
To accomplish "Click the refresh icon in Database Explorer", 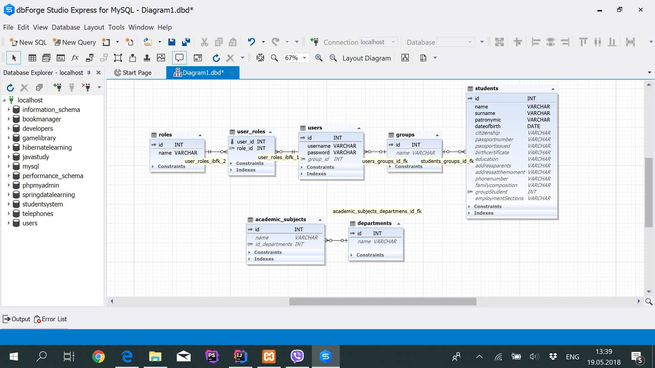I will pyautogui.click(x=10, y=88).
